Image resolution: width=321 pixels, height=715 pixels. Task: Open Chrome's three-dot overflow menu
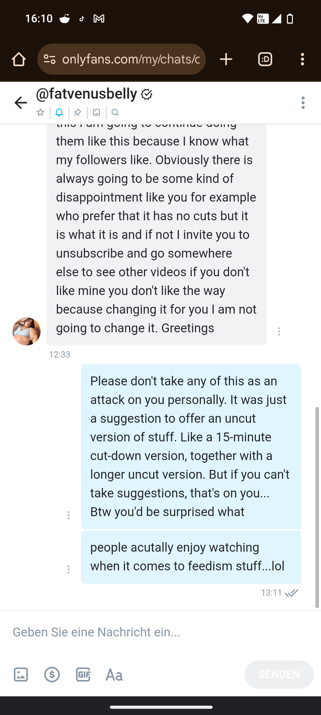coord(302,59)
